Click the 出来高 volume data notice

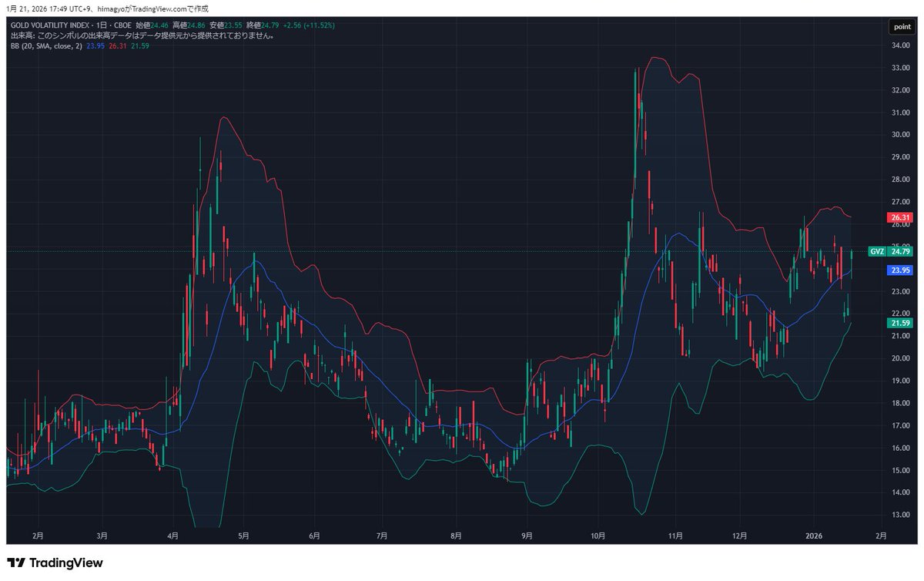click(x=142, y=35)
